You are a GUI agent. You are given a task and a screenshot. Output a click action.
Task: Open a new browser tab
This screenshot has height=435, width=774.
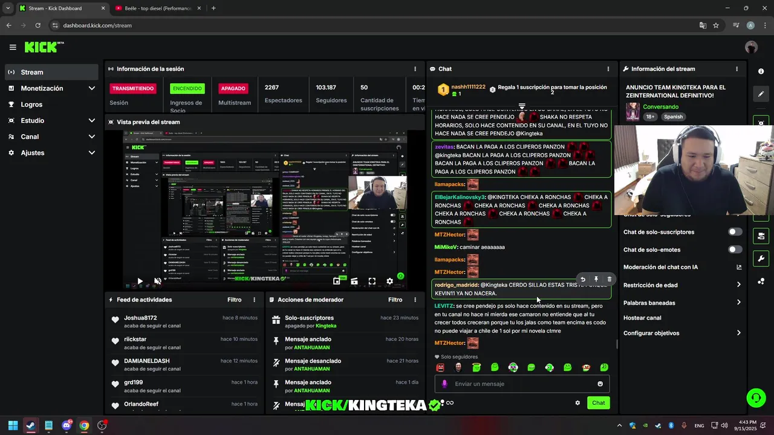(213, 8)
